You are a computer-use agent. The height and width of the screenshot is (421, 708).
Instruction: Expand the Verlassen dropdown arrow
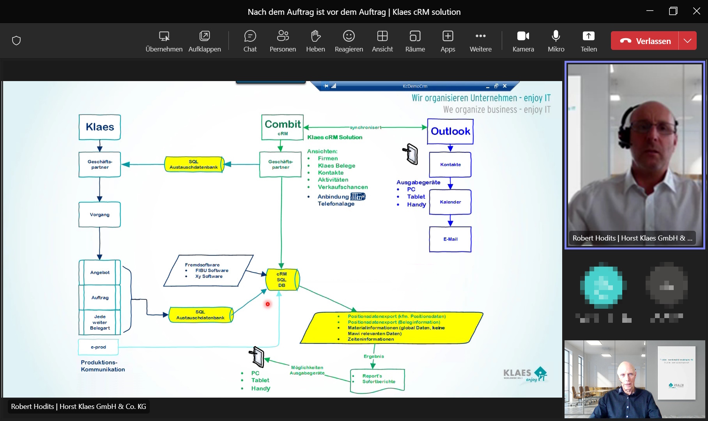[x=688, y=41]
